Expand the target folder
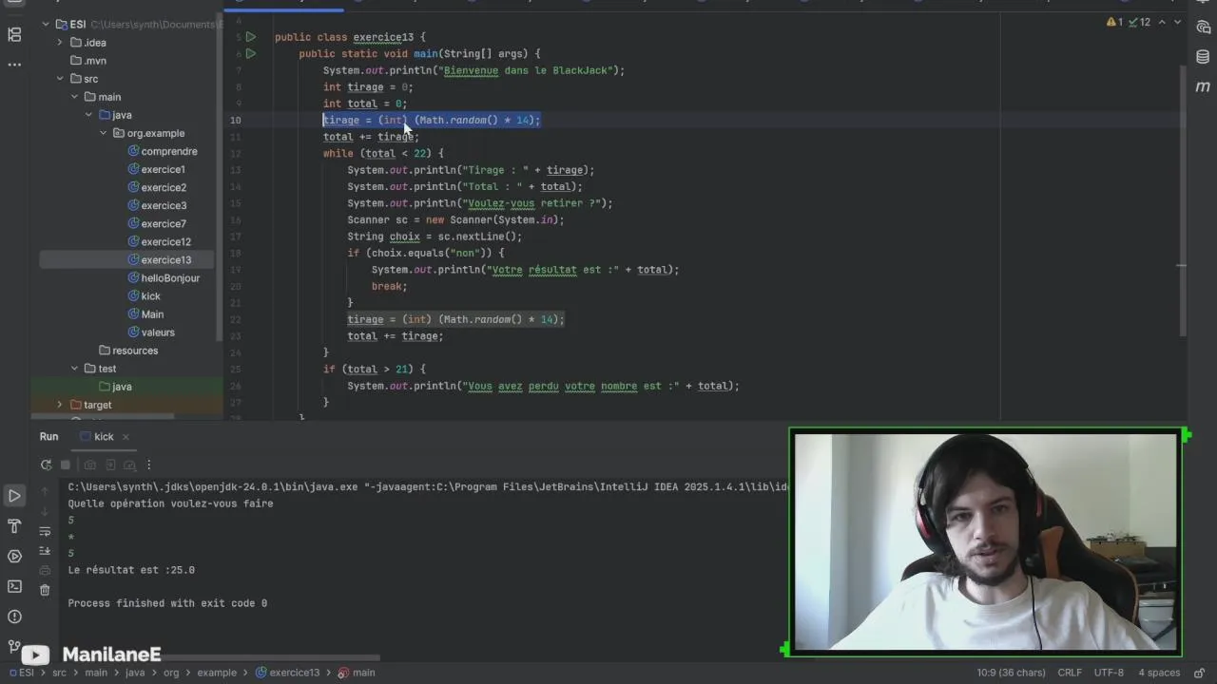This screenshot has height=684, width=1217. [60, 405]
